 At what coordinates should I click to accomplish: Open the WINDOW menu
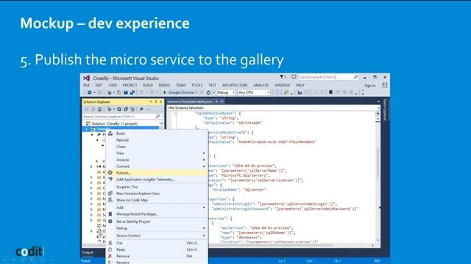[x=283, y=85]
